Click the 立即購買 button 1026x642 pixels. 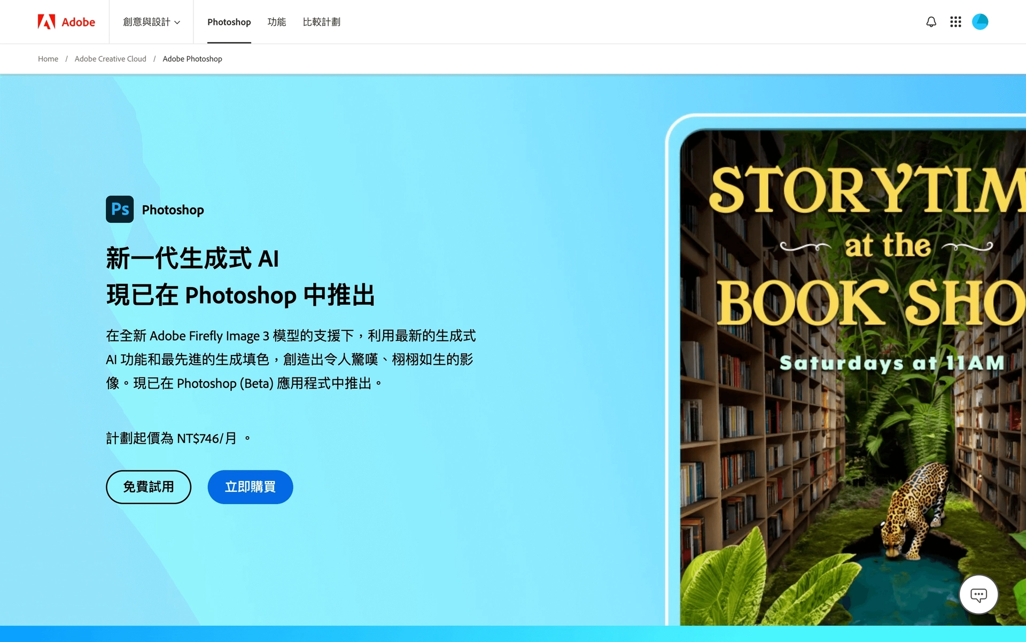click(x=250, y=487)
